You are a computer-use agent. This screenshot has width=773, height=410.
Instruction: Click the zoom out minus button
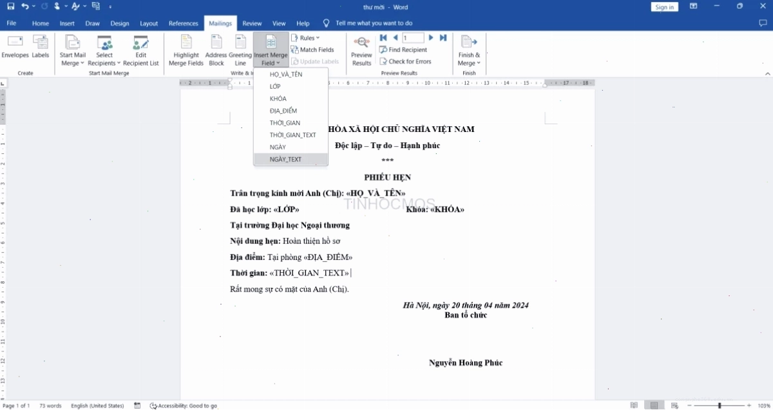(x=689, y=405)
